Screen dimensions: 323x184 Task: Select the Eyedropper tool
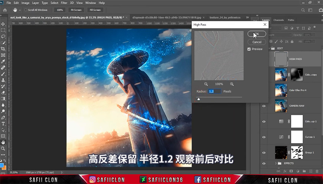point(3,61)
